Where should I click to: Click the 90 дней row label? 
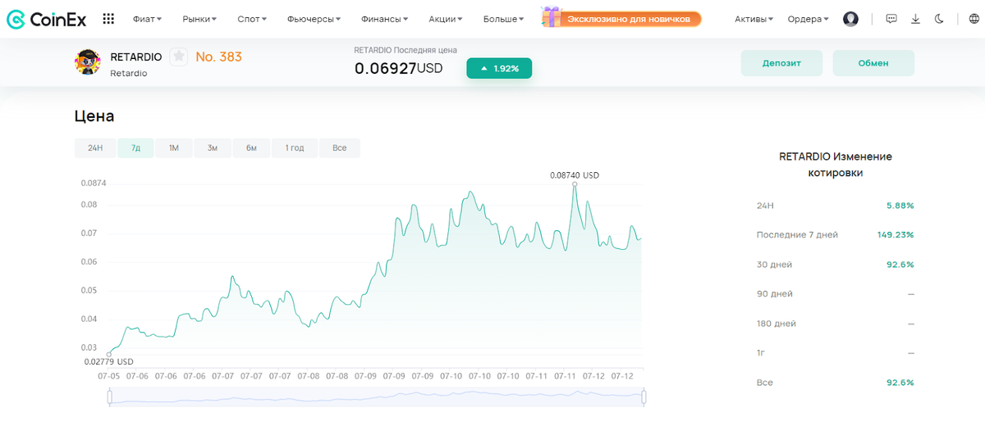click(x=774, y=294)
